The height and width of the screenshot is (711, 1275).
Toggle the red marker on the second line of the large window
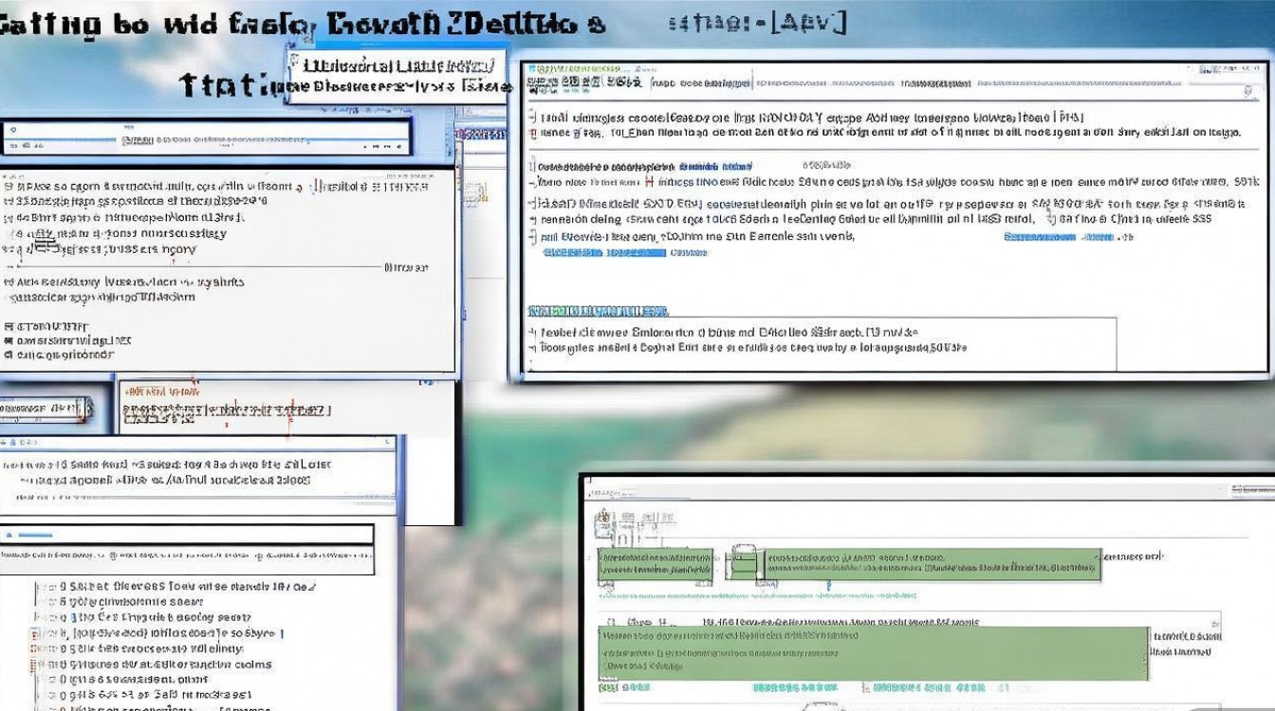tap(531, 134)
